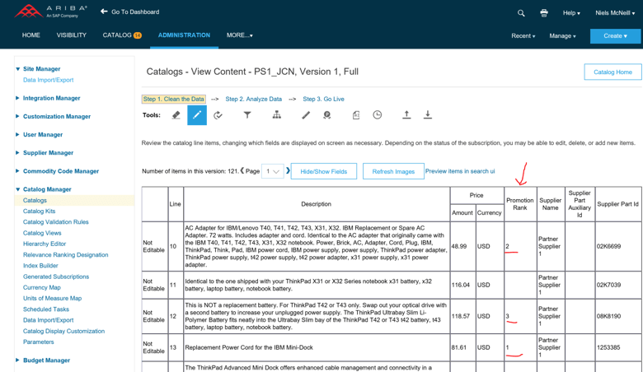643x372 pixels.
Task: Open Units of Measure Map
Action: [53, 298]
